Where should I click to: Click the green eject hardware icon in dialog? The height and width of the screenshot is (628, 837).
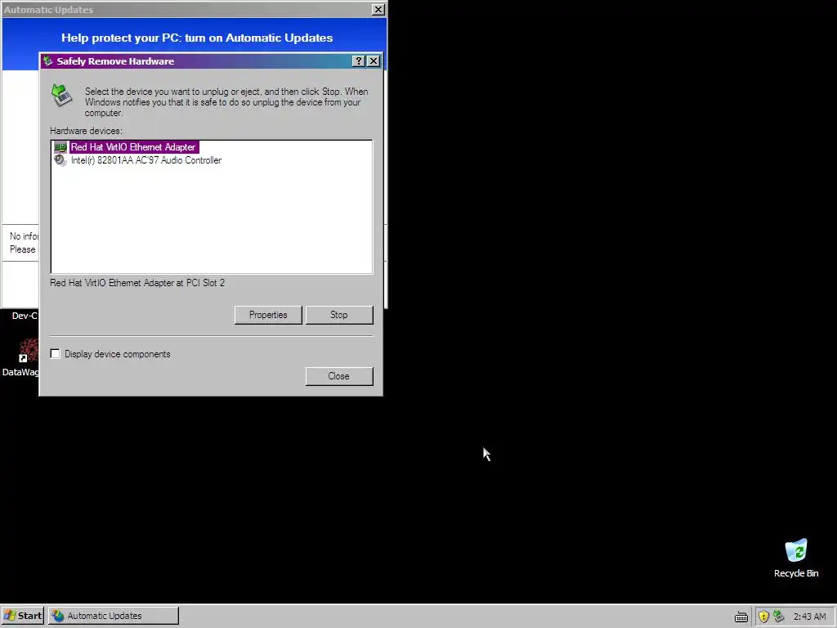[x=62, y=95]
